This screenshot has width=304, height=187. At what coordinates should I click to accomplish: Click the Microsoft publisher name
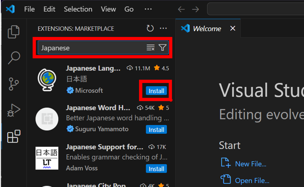pos(89,90)
